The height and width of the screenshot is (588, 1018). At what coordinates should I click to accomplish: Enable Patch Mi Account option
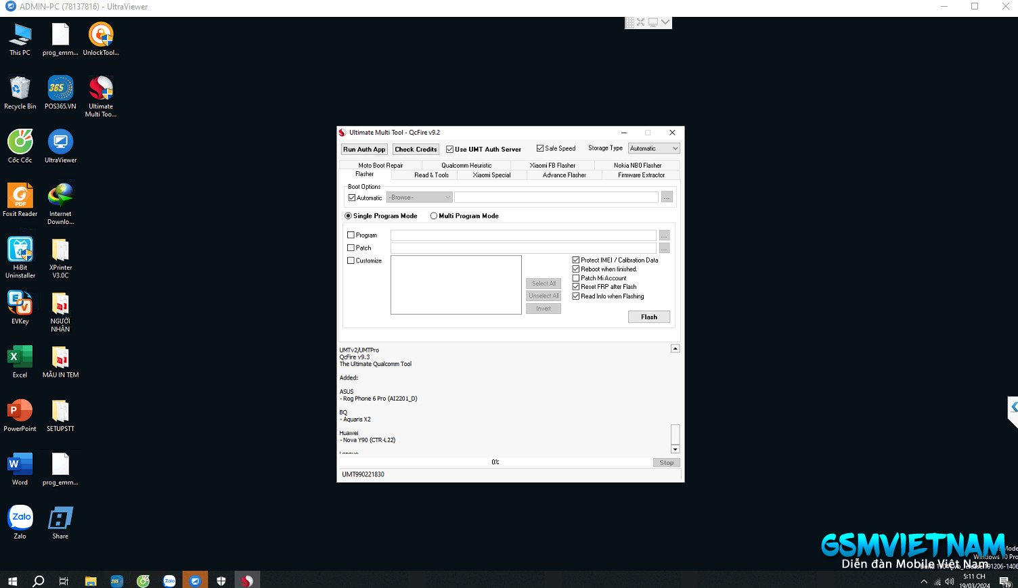(x=599, y=278)
